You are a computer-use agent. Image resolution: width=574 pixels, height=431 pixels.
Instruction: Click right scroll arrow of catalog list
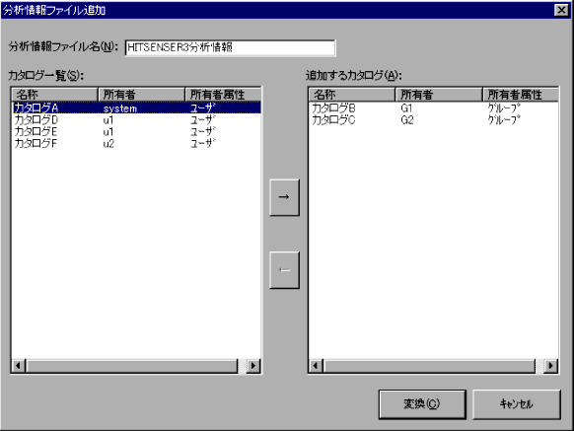tap(253, 366)
